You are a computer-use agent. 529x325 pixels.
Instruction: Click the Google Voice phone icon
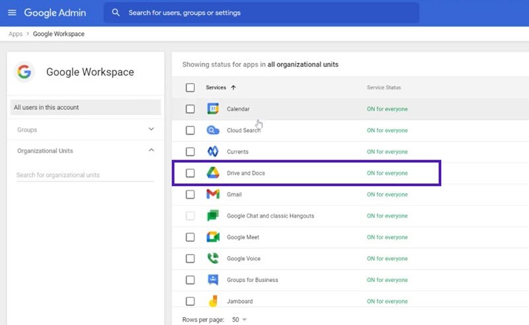click(x=213, y=258)
